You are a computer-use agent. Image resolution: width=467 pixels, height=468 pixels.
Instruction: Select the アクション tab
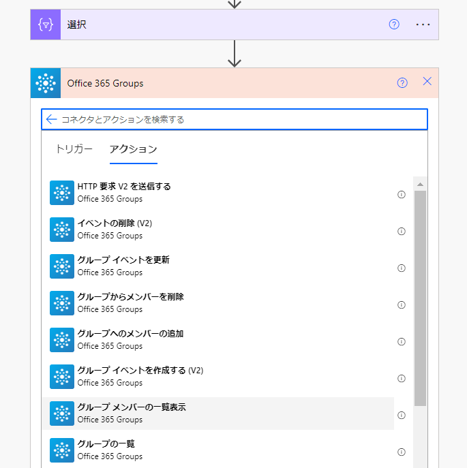133,149
